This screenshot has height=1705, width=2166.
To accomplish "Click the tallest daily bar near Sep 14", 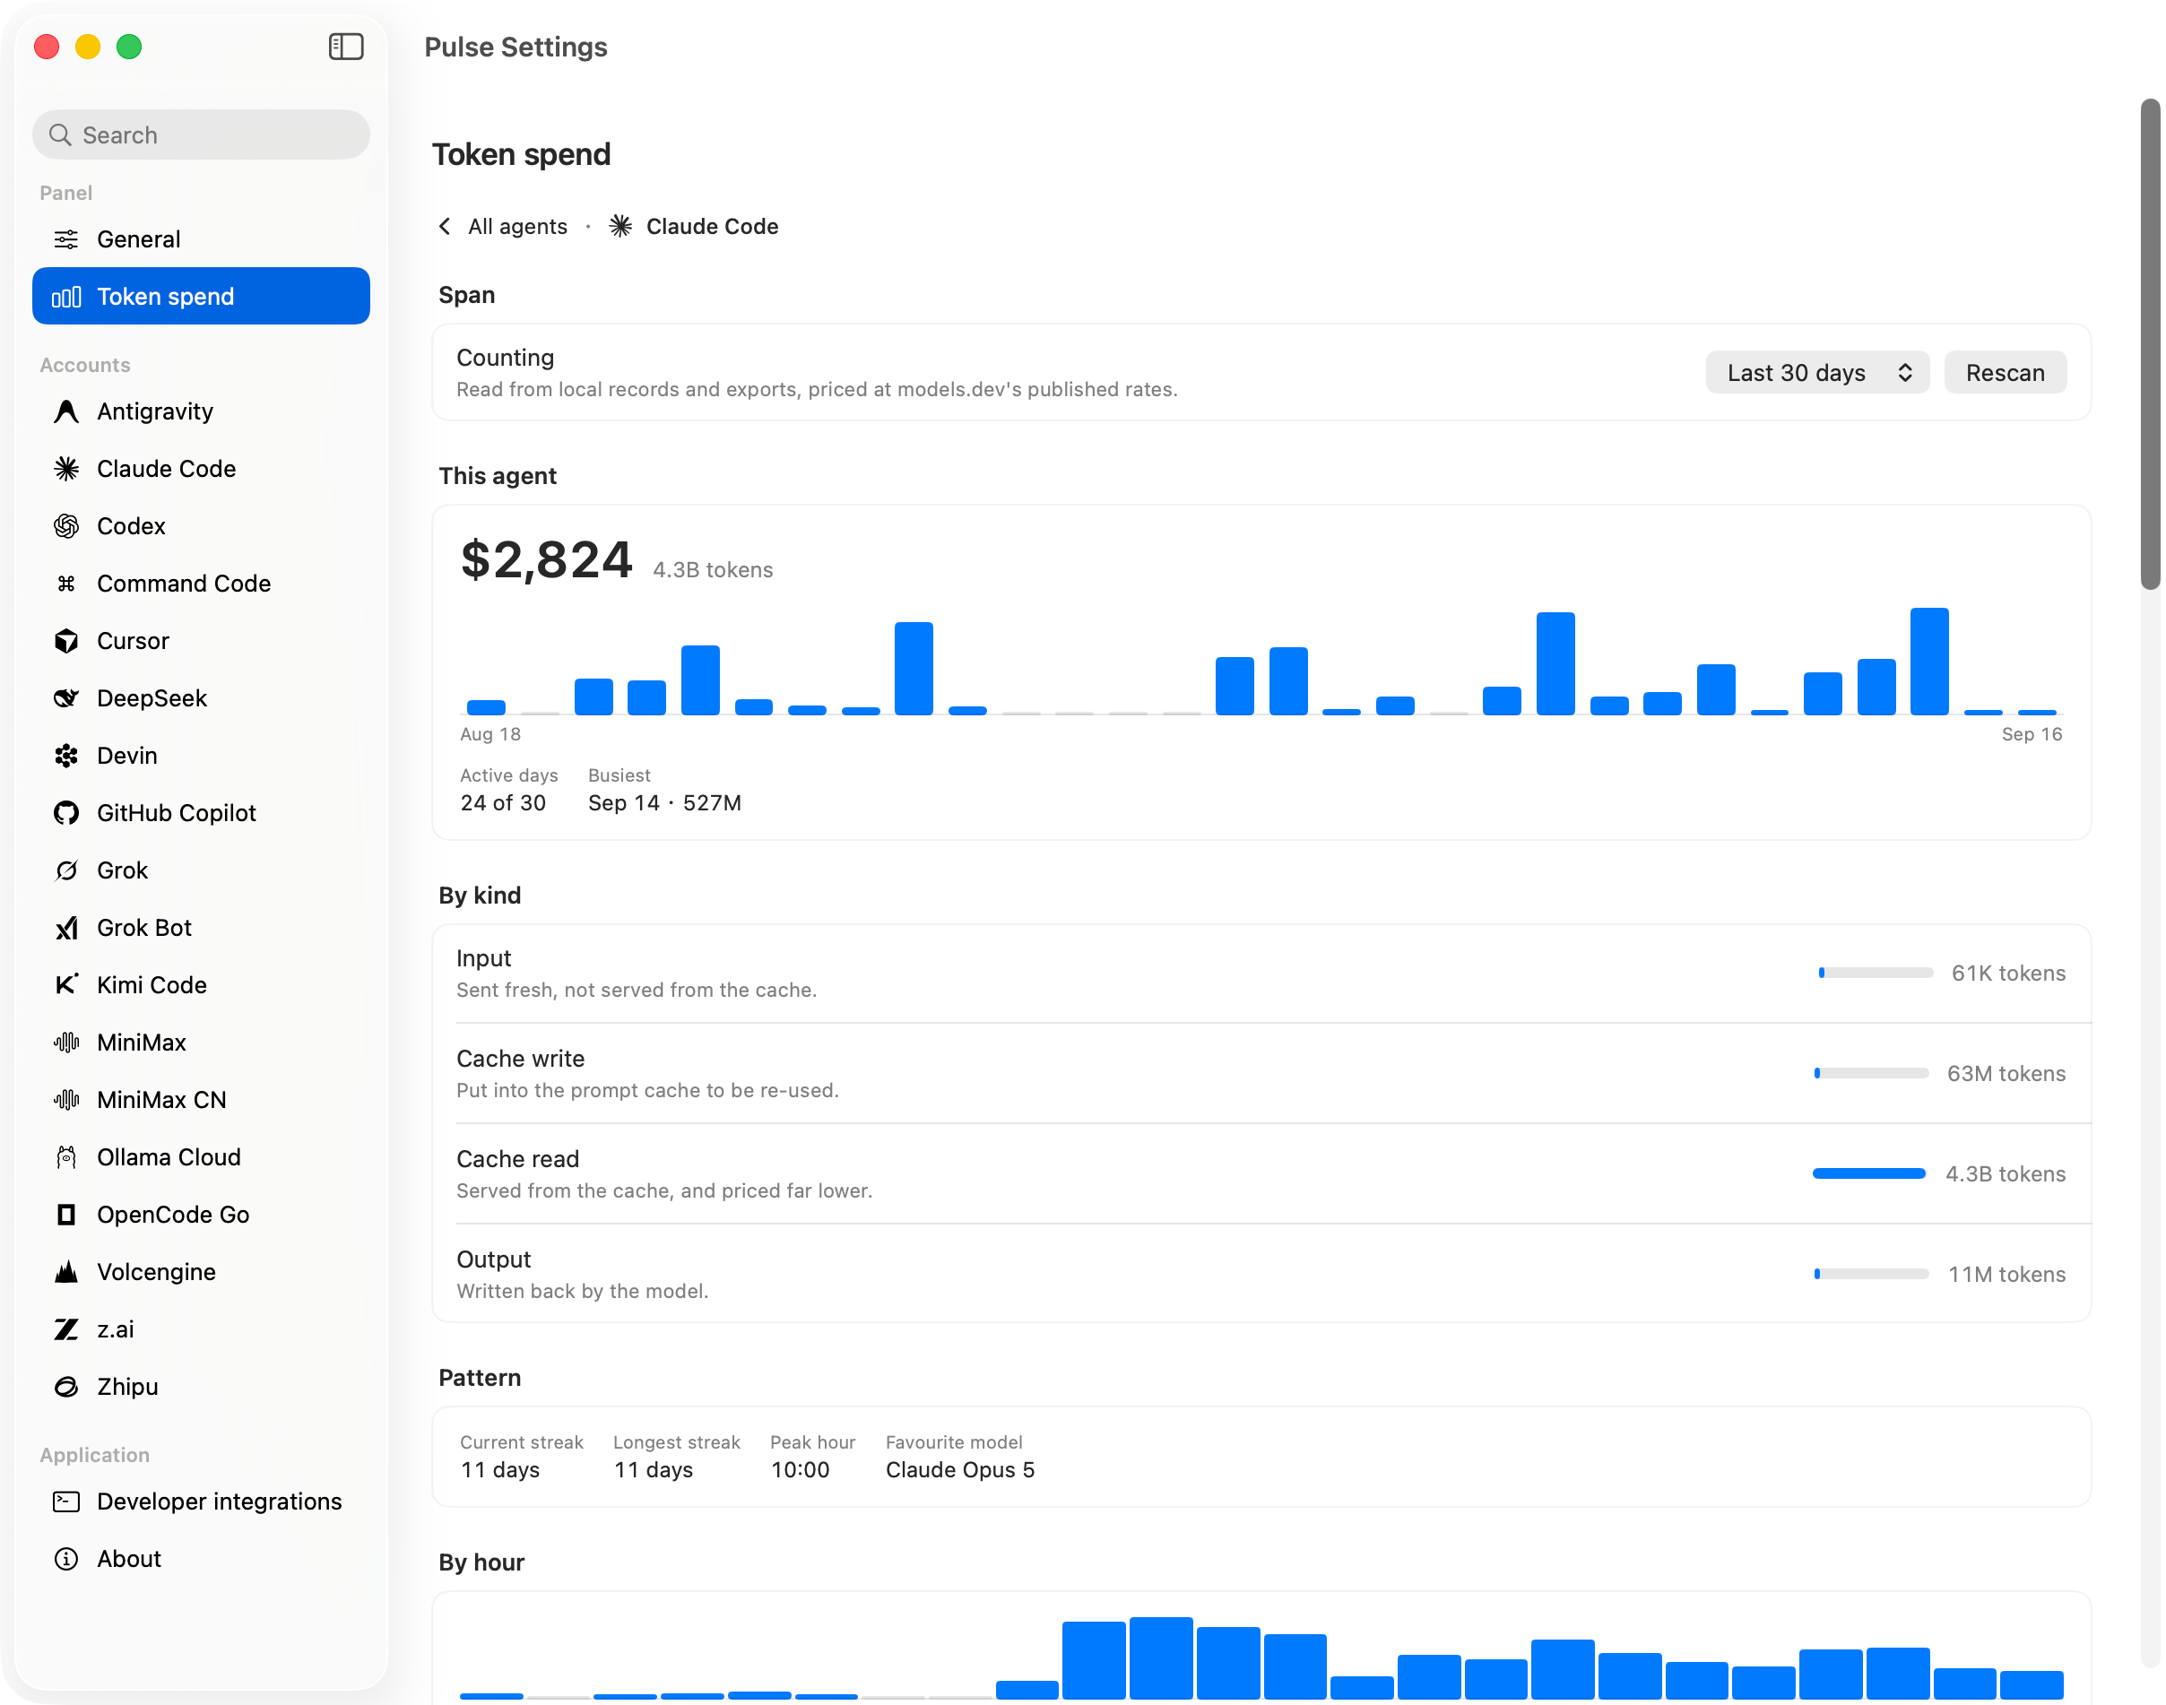I will [1928, 661].
